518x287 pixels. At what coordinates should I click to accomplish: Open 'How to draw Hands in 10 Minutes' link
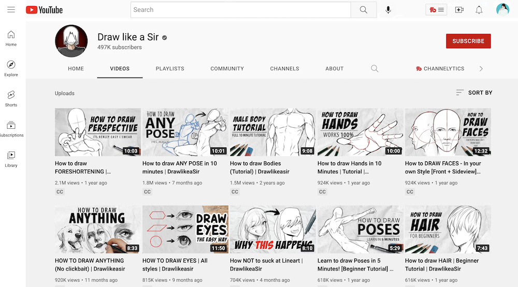coord(350,168)
